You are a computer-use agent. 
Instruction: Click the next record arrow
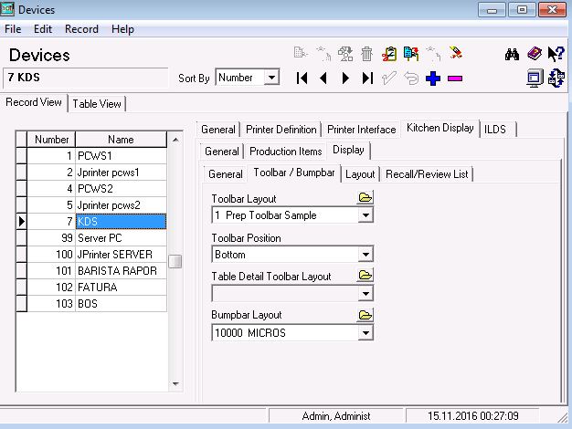pos(345,78)
